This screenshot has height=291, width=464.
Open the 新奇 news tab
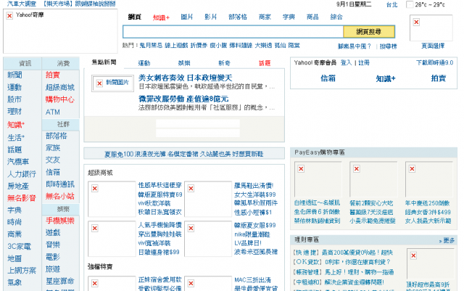[x=224, y=63]
